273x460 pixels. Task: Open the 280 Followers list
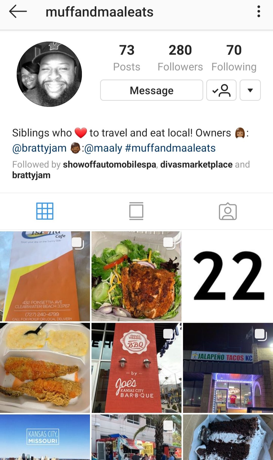pos(180,58)
